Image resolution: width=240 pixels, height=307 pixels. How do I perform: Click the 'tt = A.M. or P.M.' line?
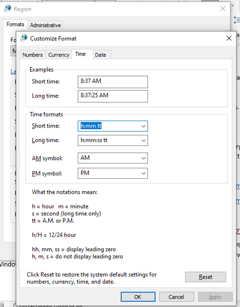tap(53, 221)
